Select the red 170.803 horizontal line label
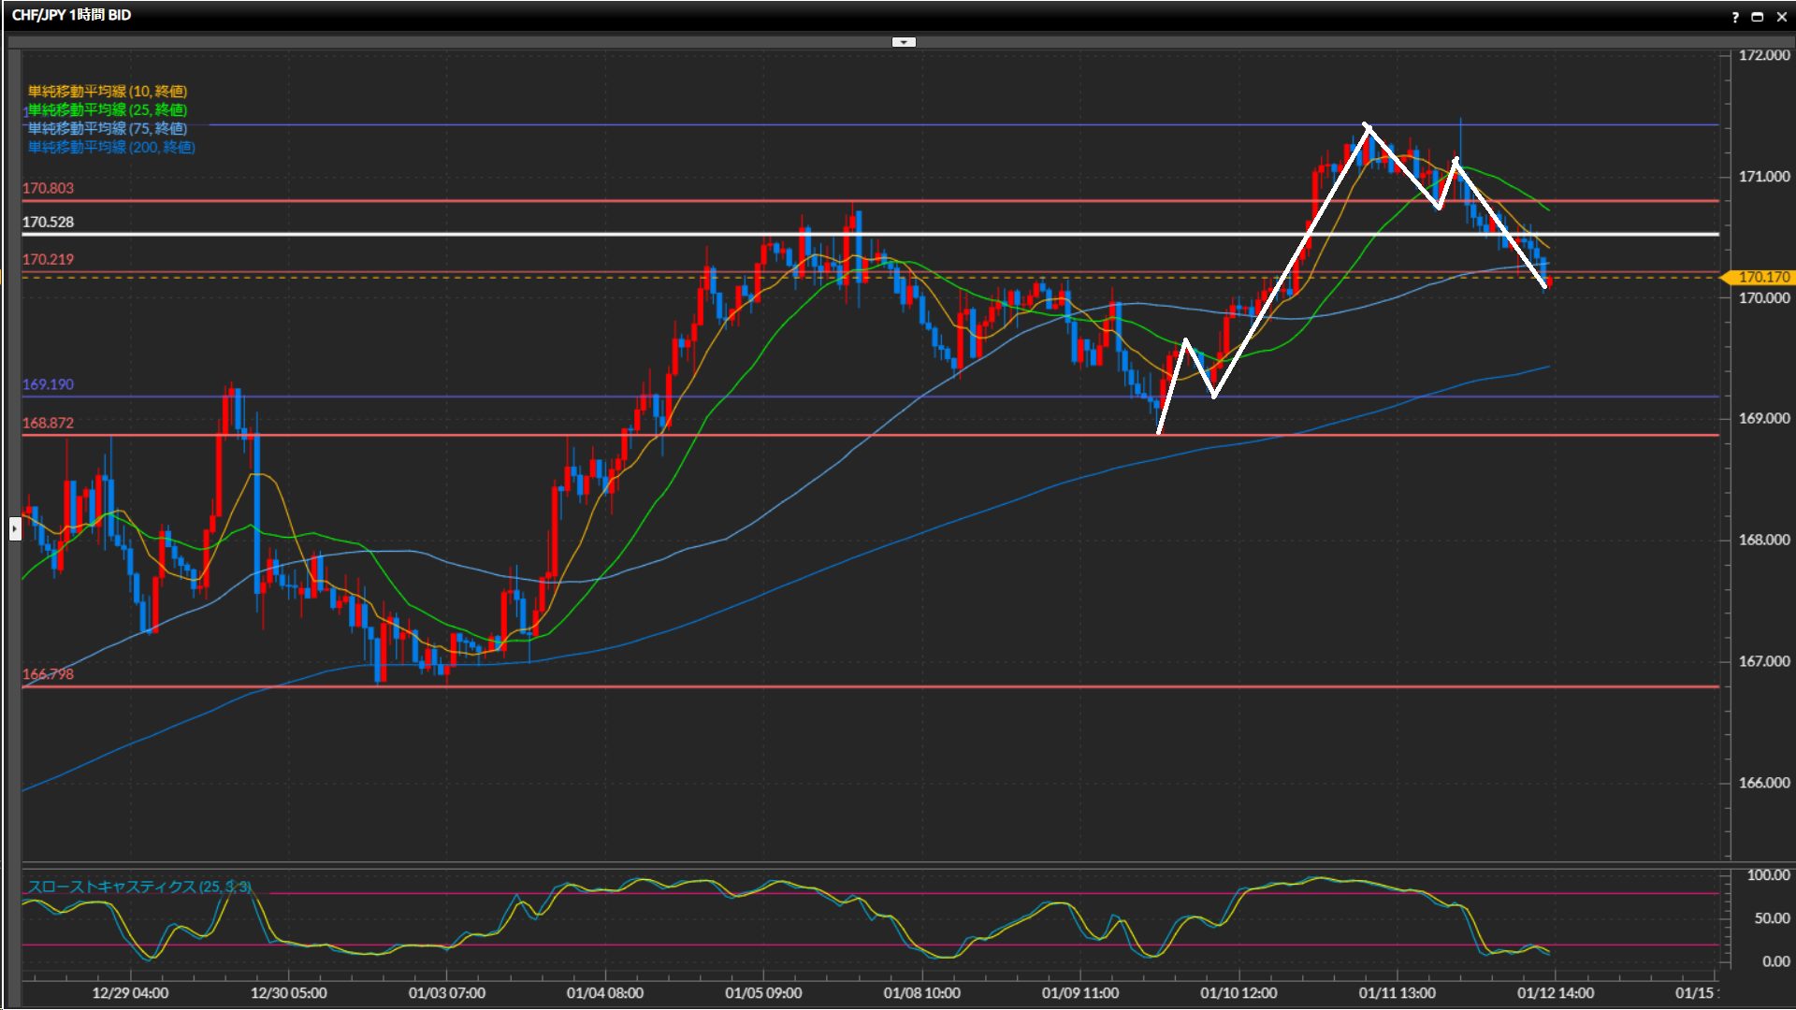 coord(48,188)
